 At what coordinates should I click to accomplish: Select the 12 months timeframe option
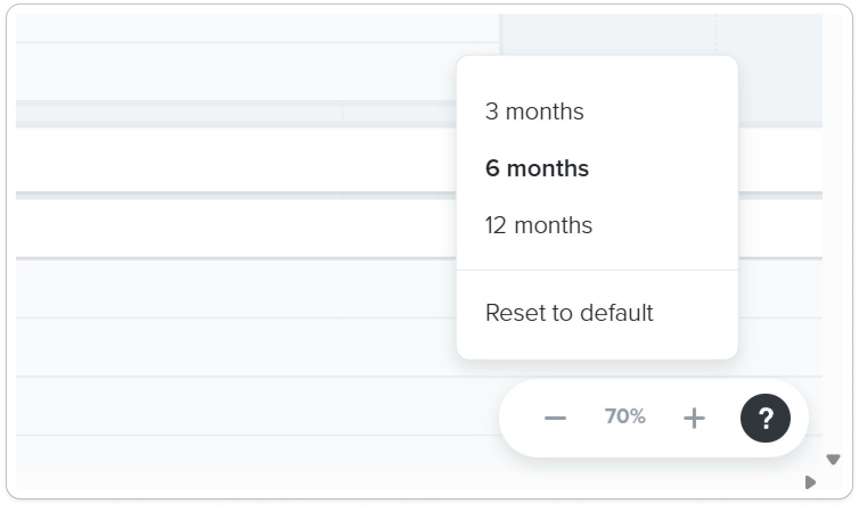pyautogui.click(x=538, y=225)
